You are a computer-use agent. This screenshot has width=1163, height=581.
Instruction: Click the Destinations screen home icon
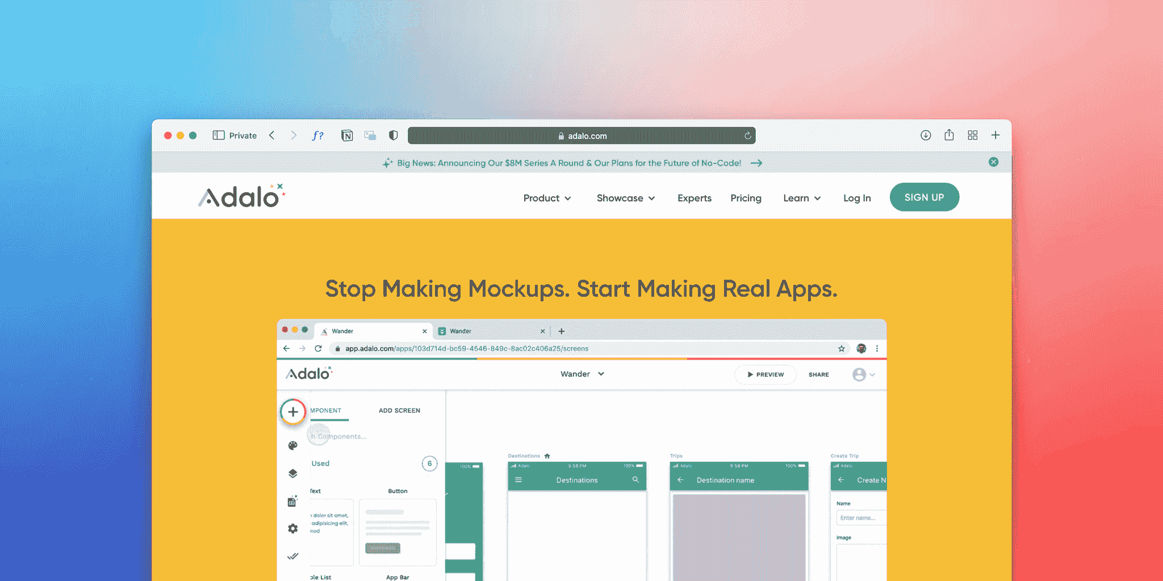(x=547, y=456)
